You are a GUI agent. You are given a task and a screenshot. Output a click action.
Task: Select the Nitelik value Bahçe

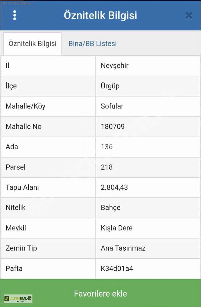click(x=110, y=207)
